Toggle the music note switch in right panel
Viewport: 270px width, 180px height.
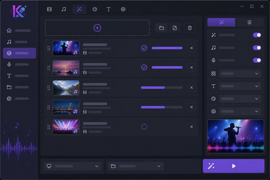tap(257, 48)
